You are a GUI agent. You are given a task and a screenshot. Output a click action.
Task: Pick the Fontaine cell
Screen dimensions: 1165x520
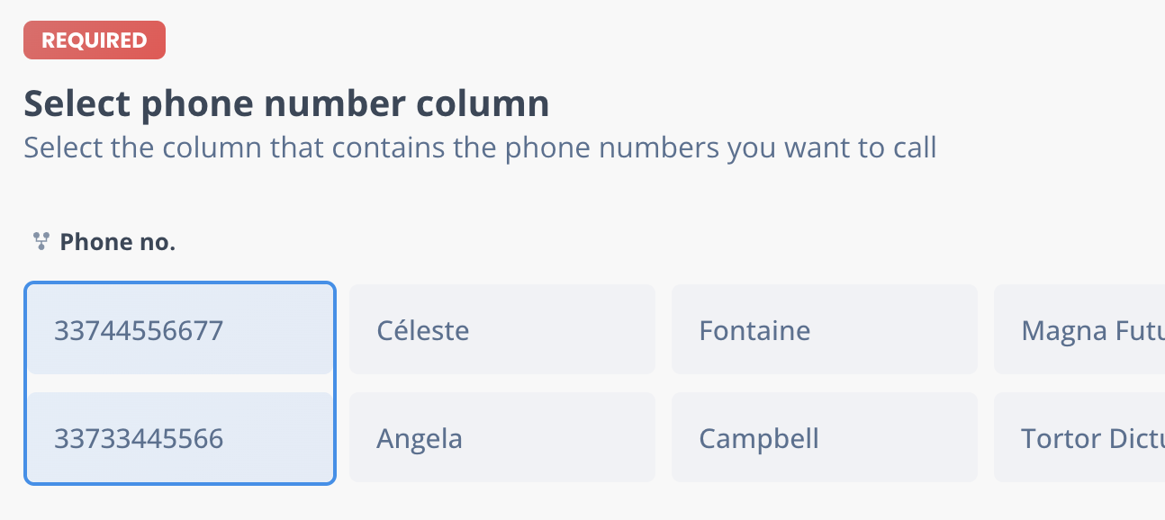tap(825, 329)
